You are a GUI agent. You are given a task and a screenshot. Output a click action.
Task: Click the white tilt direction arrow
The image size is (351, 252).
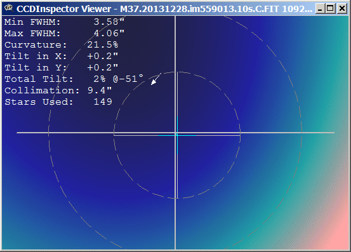pos(156,79)
